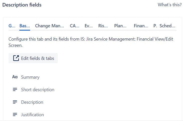This screenshot has width=183, height=121.
Task: Open the Change Man... tab
Action: click(49, 26)
